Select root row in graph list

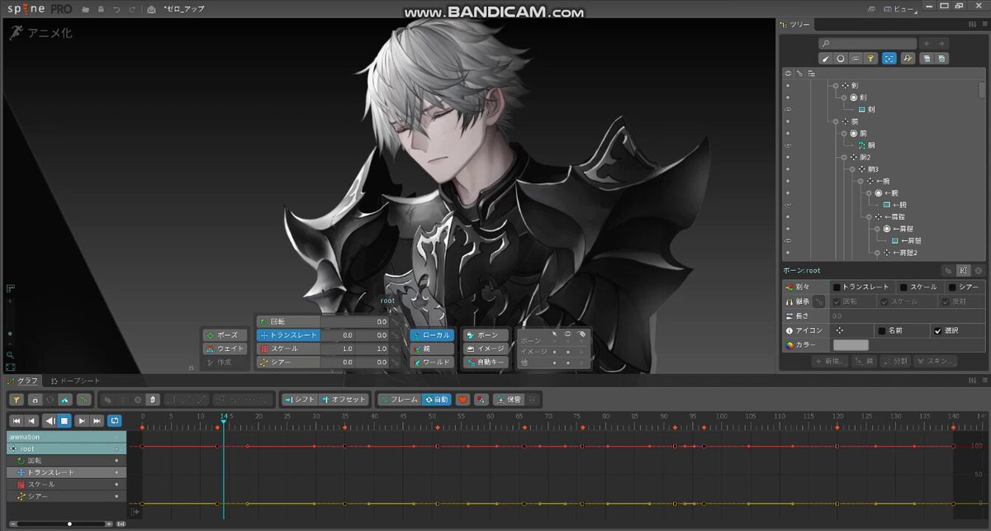[x=65, y=448]
